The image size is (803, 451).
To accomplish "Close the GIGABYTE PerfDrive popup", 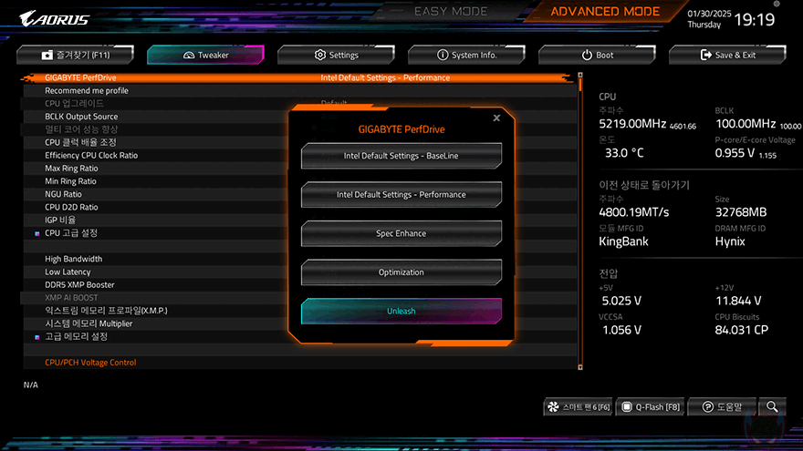I will point(496,118).
